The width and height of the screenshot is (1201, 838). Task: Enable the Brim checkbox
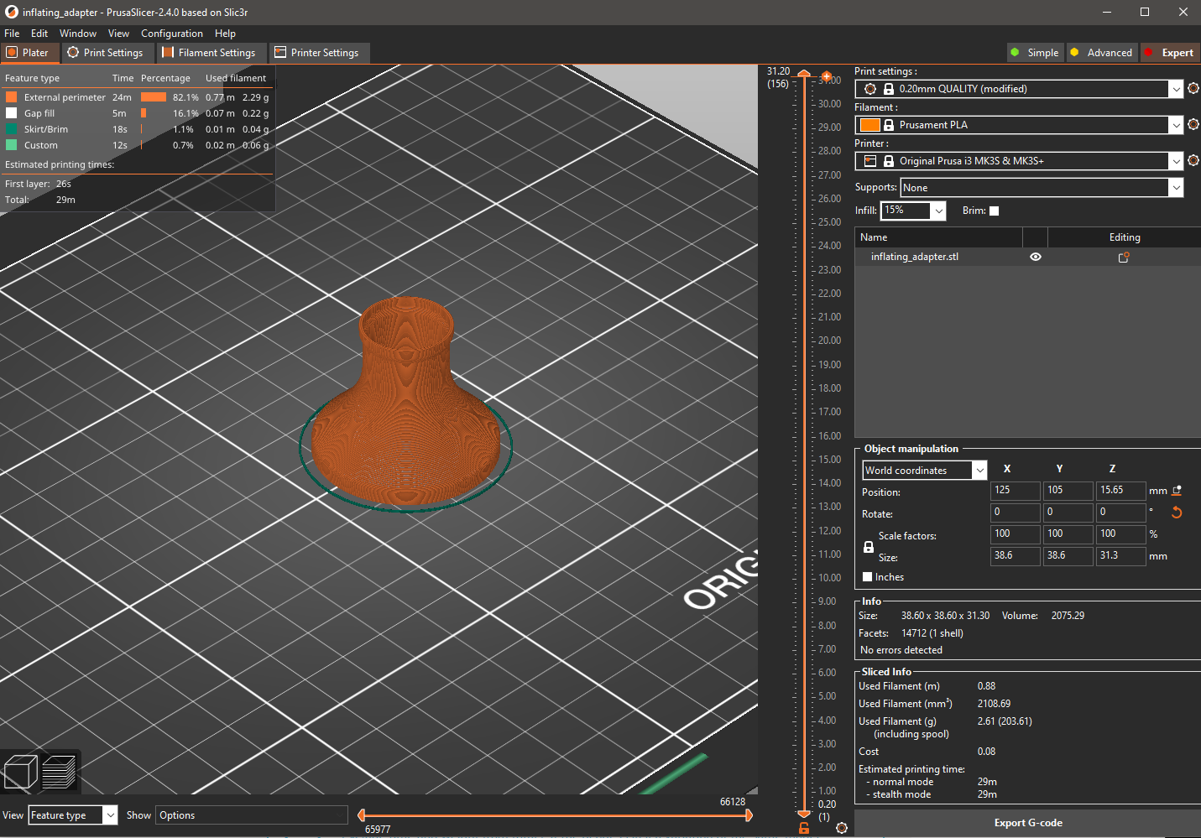coord(995,211)
